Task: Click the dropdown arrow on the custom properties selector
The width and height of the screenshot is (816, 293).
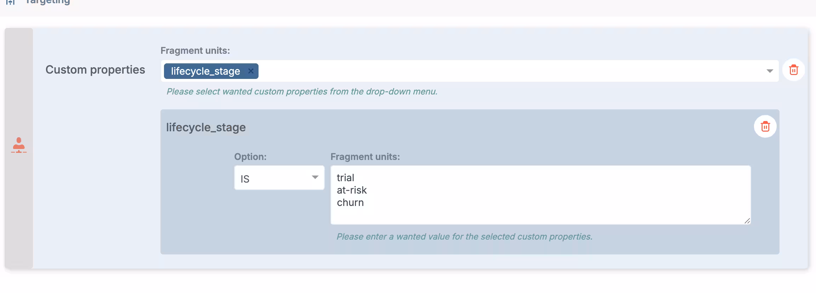Action: pyautogui.click(x=769, y=71)
